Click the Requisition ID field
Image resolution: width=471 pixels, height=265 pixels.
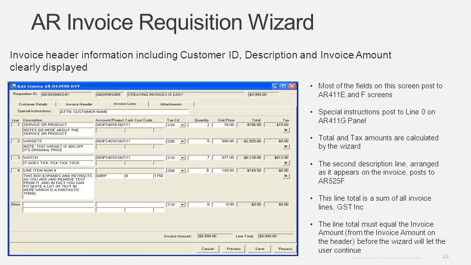(x=66, y=95)
